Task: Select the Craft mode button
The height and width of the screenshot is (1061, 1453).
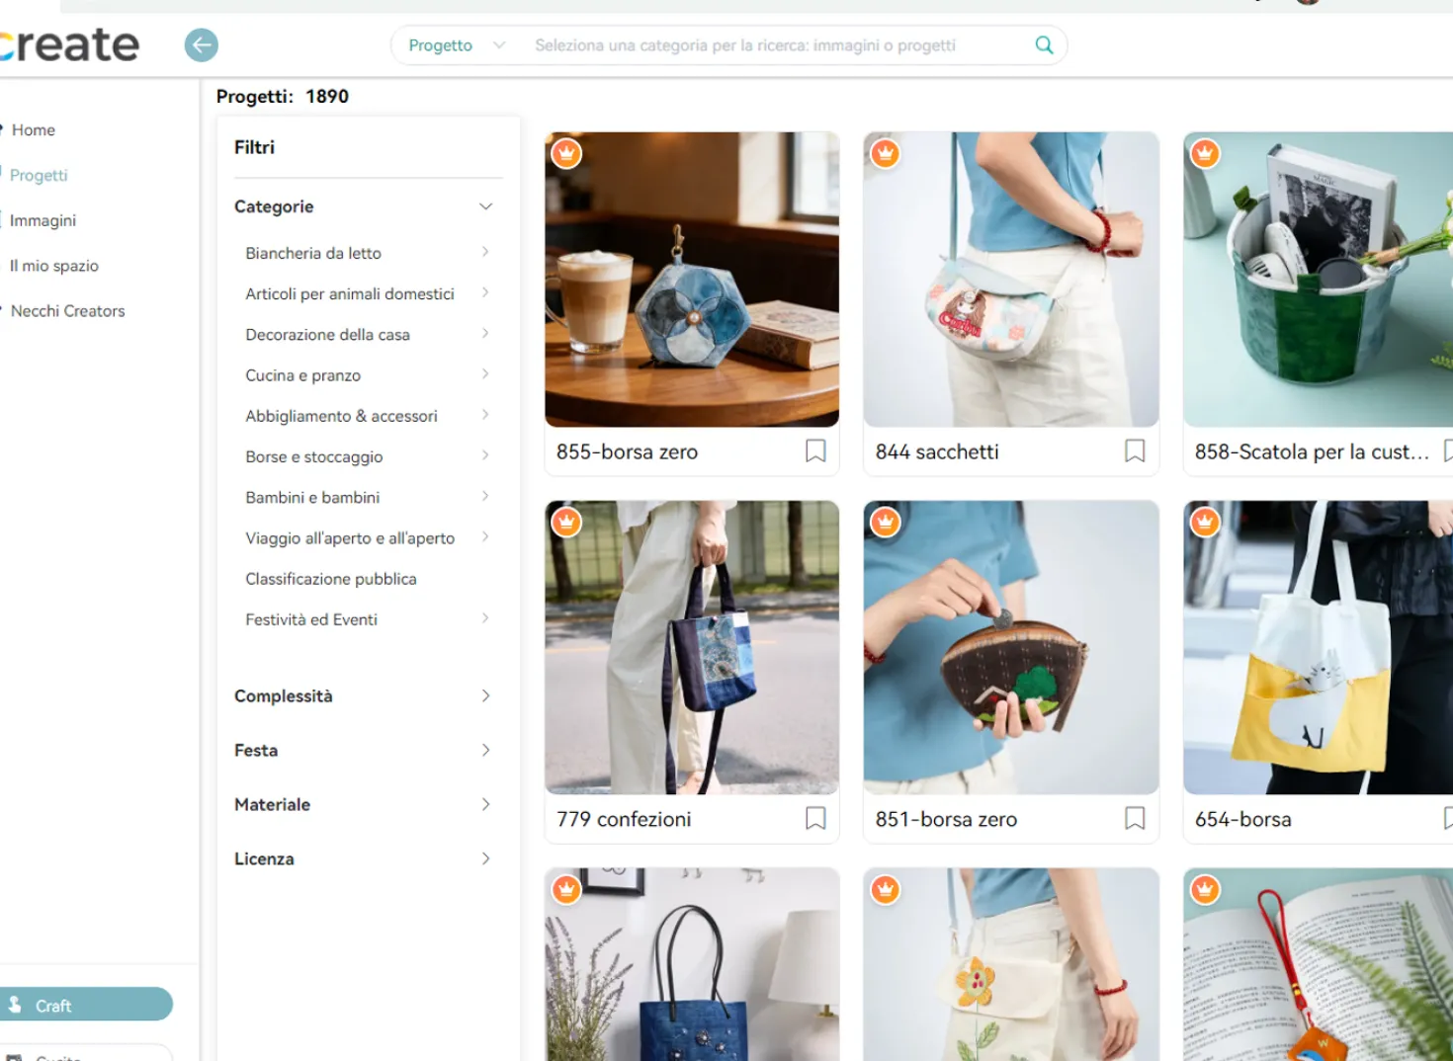Action: (86, 1005)
